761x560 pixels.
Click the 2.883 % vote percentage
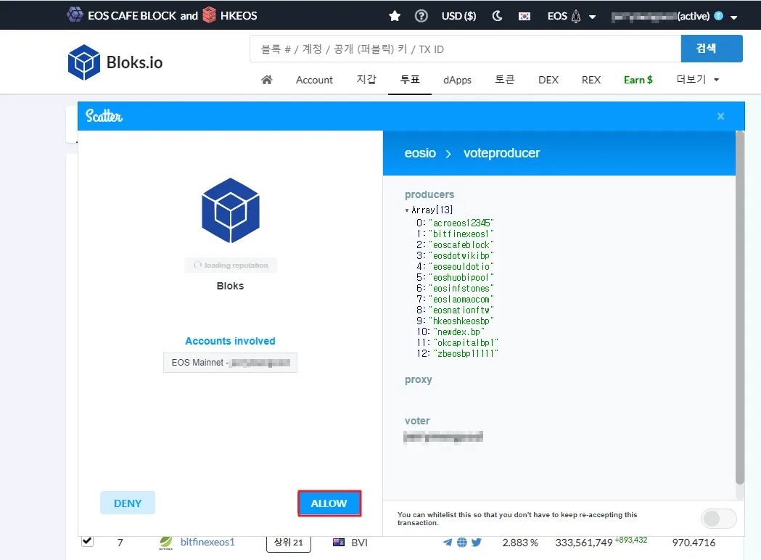tap(520, 543)
